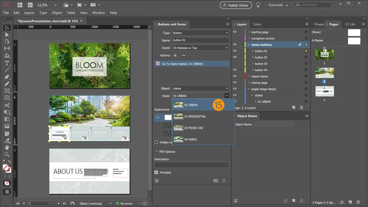
Task: Go to the first page button
Action: [18, 204]
